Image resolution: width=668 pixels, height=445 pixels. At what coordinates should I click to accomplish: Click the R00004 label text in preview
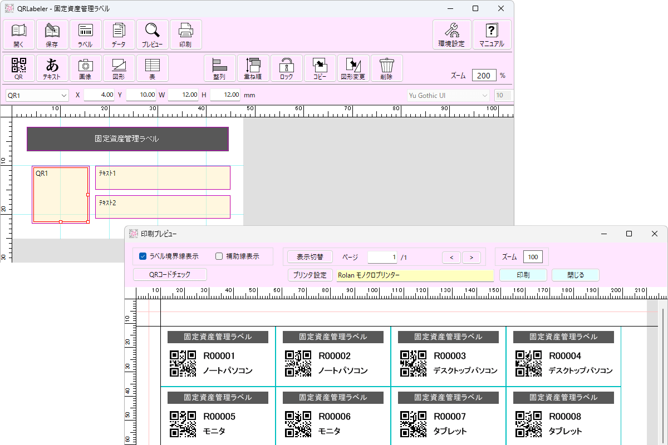(565, 356)
